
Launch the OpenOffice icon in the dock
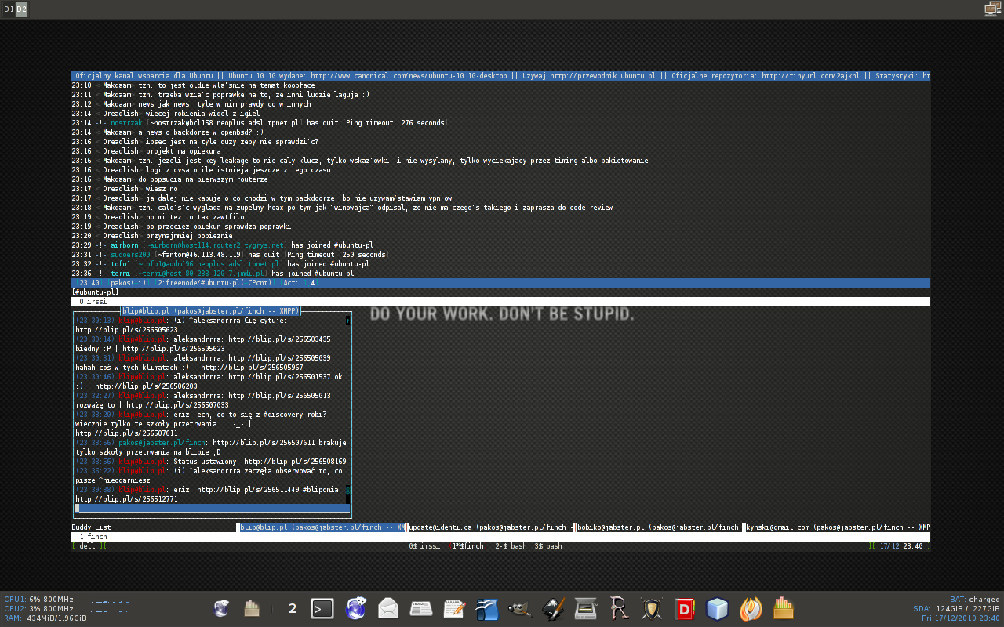tap(487, 608)
